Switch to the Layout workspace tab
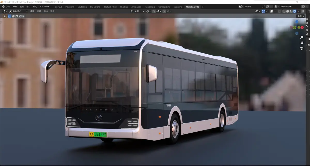 pos(58,7)
